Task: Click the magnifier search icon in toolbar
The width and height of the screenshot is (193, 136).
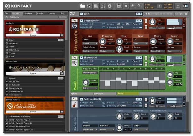Action: (139, 6)
